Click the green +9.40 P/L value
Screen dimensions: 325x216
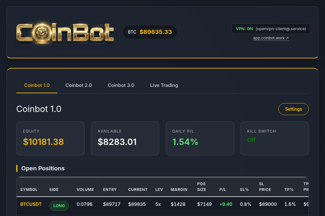pyautogui.click(x=226, y=204)
